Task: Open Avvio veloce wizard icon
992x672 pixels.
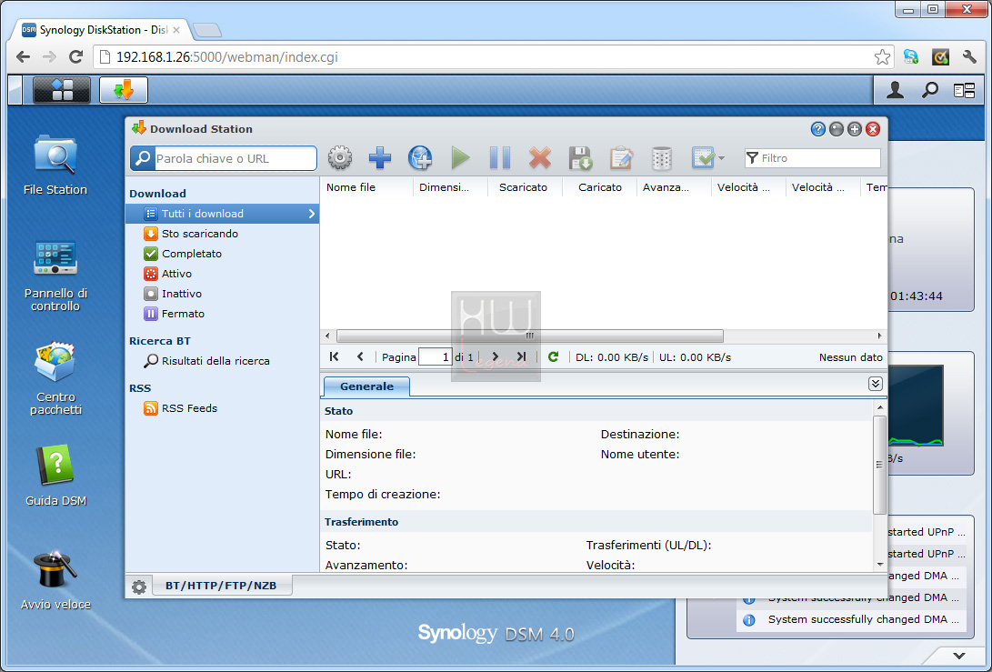Action: tap(55, 579)
